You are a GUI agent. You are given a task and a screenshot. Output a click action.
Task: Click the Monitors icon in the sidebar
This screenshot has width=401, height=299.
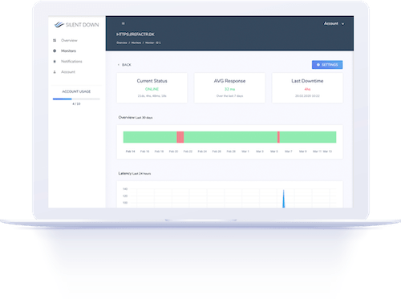point(55,51)
